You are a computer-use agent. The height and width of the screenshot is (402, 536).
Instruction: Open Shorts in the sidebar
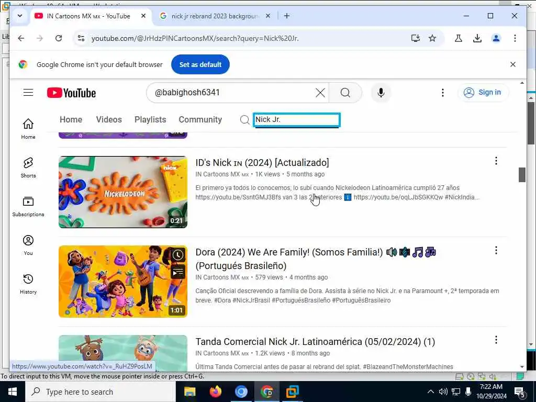[28, 167]
